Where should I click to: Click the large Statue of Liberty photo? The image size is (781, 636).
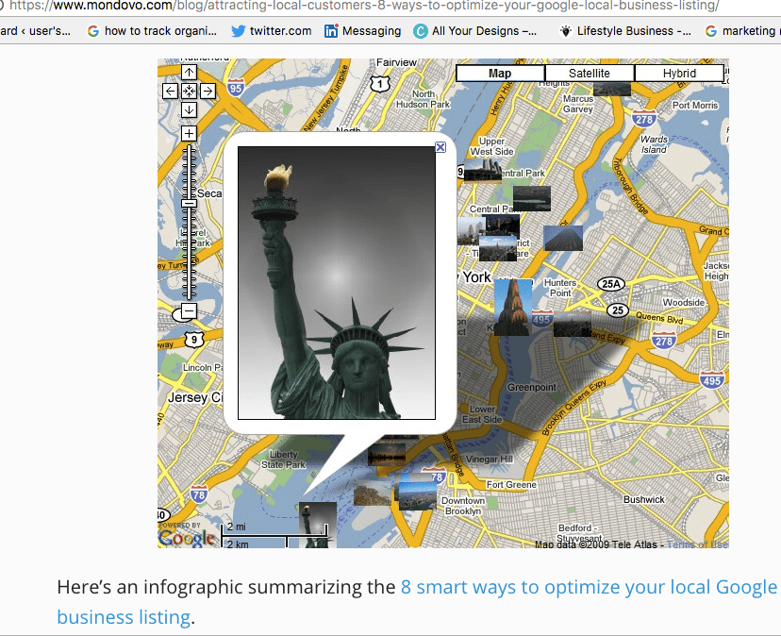click(x=337, y=283)
